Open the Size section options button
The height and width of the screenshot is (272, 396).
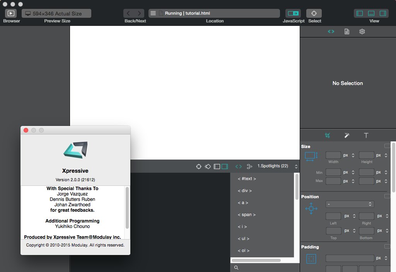(x=387, y=146)
